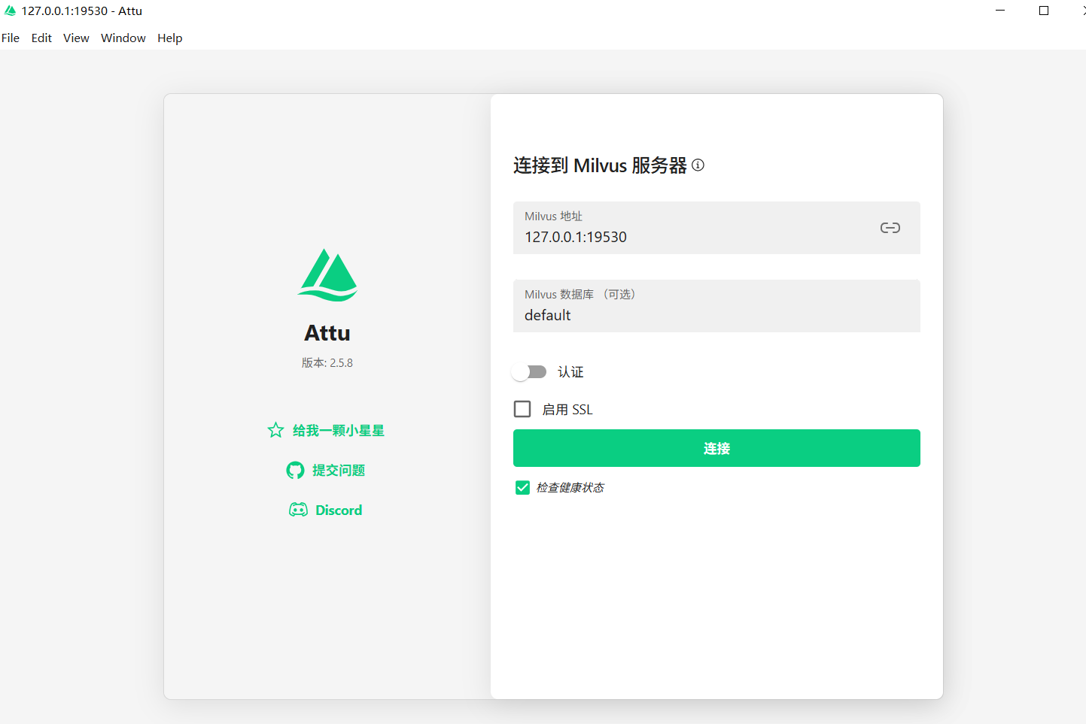Image resolution: width=1086 pixels, height=724 pixels.
Task: Click the green 连接 connect button
Action: pos(716,447)
